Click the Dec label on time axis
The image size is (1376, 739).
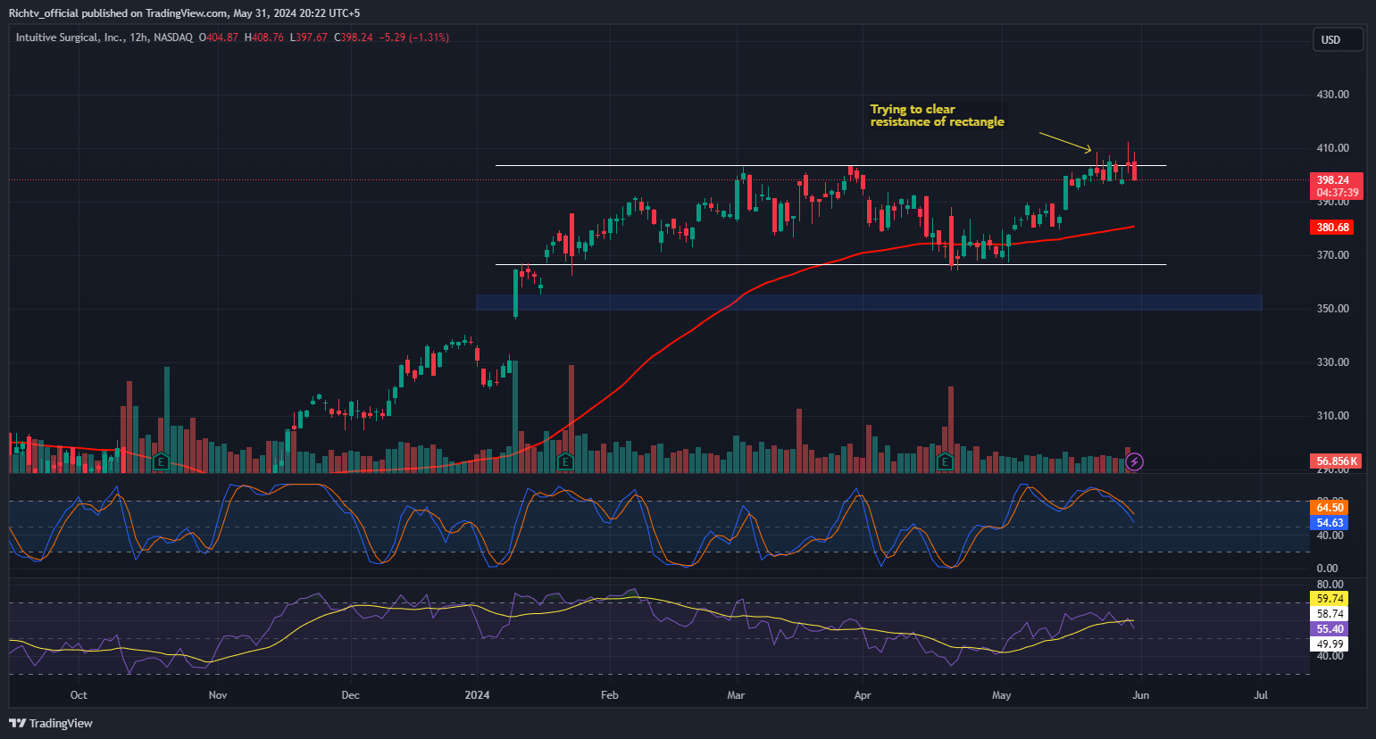[350, 695]
